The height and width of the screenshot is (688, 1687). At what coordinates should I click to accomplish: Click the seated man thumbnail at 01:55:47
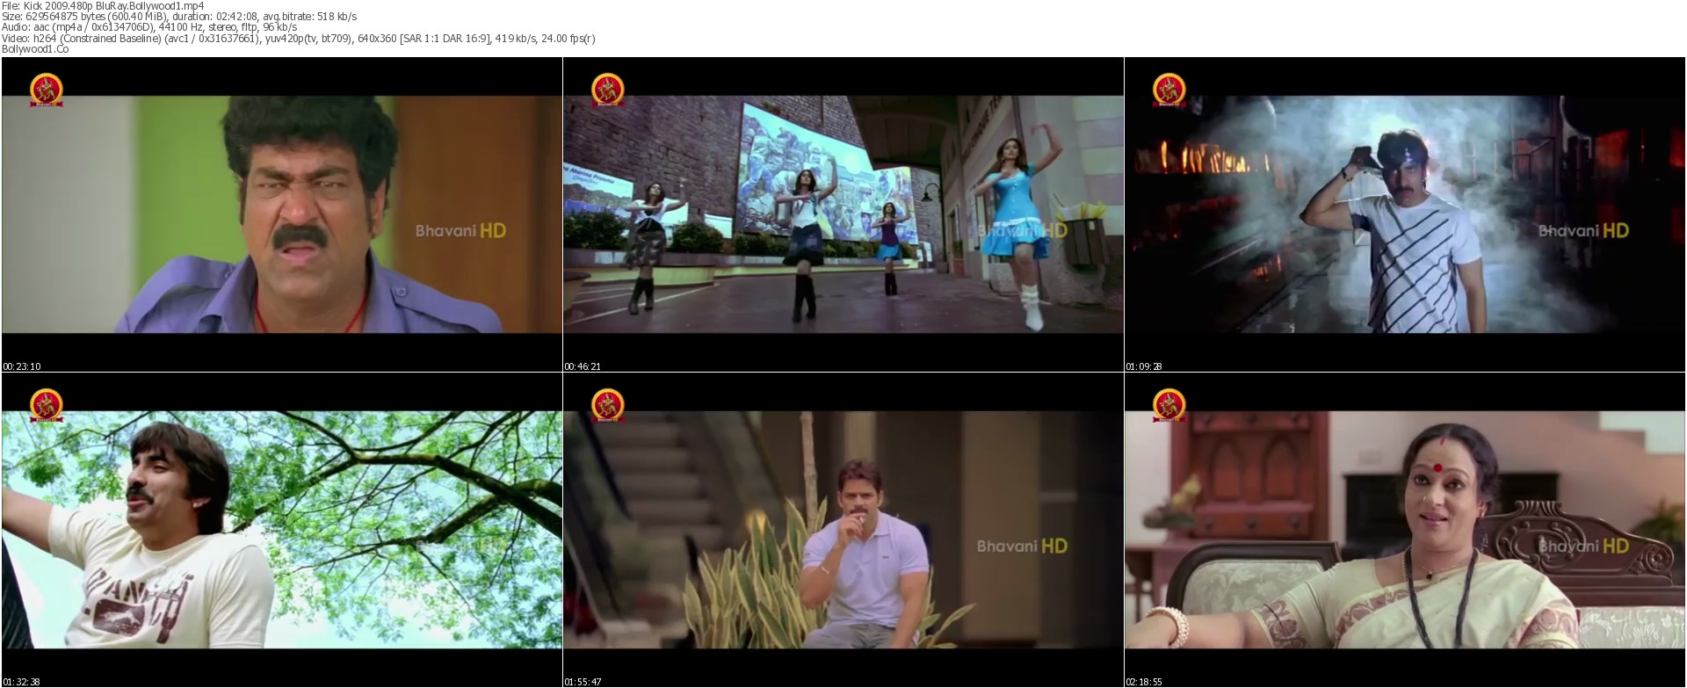[843, 530]
